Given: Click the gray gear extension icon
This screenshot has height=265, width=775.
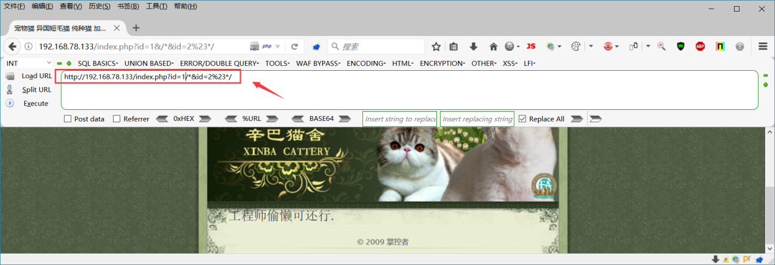Looking at the screenshot, I should (x=740, y=46).
